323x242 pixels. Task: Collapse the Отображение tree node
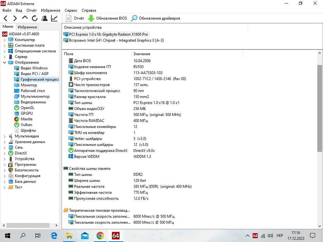5,63
